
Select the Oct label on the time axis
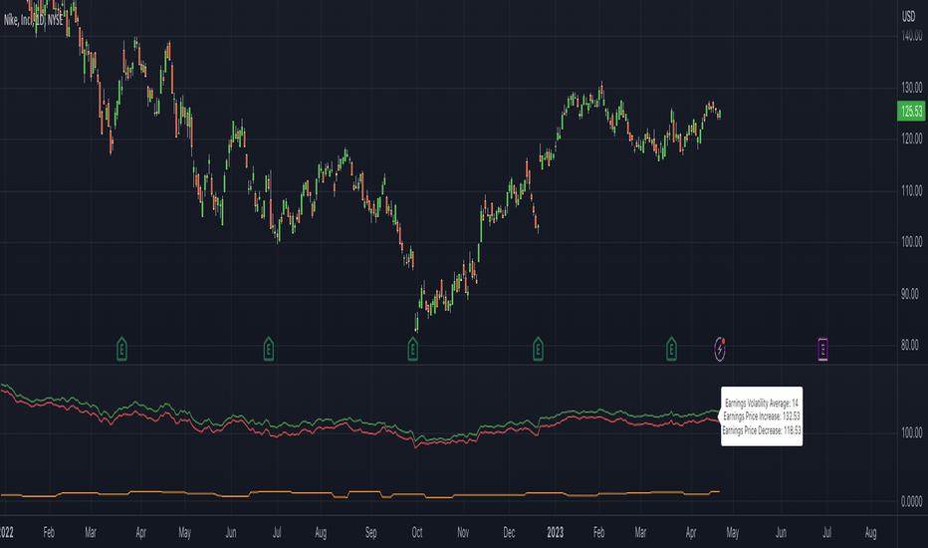click(417, 533)
